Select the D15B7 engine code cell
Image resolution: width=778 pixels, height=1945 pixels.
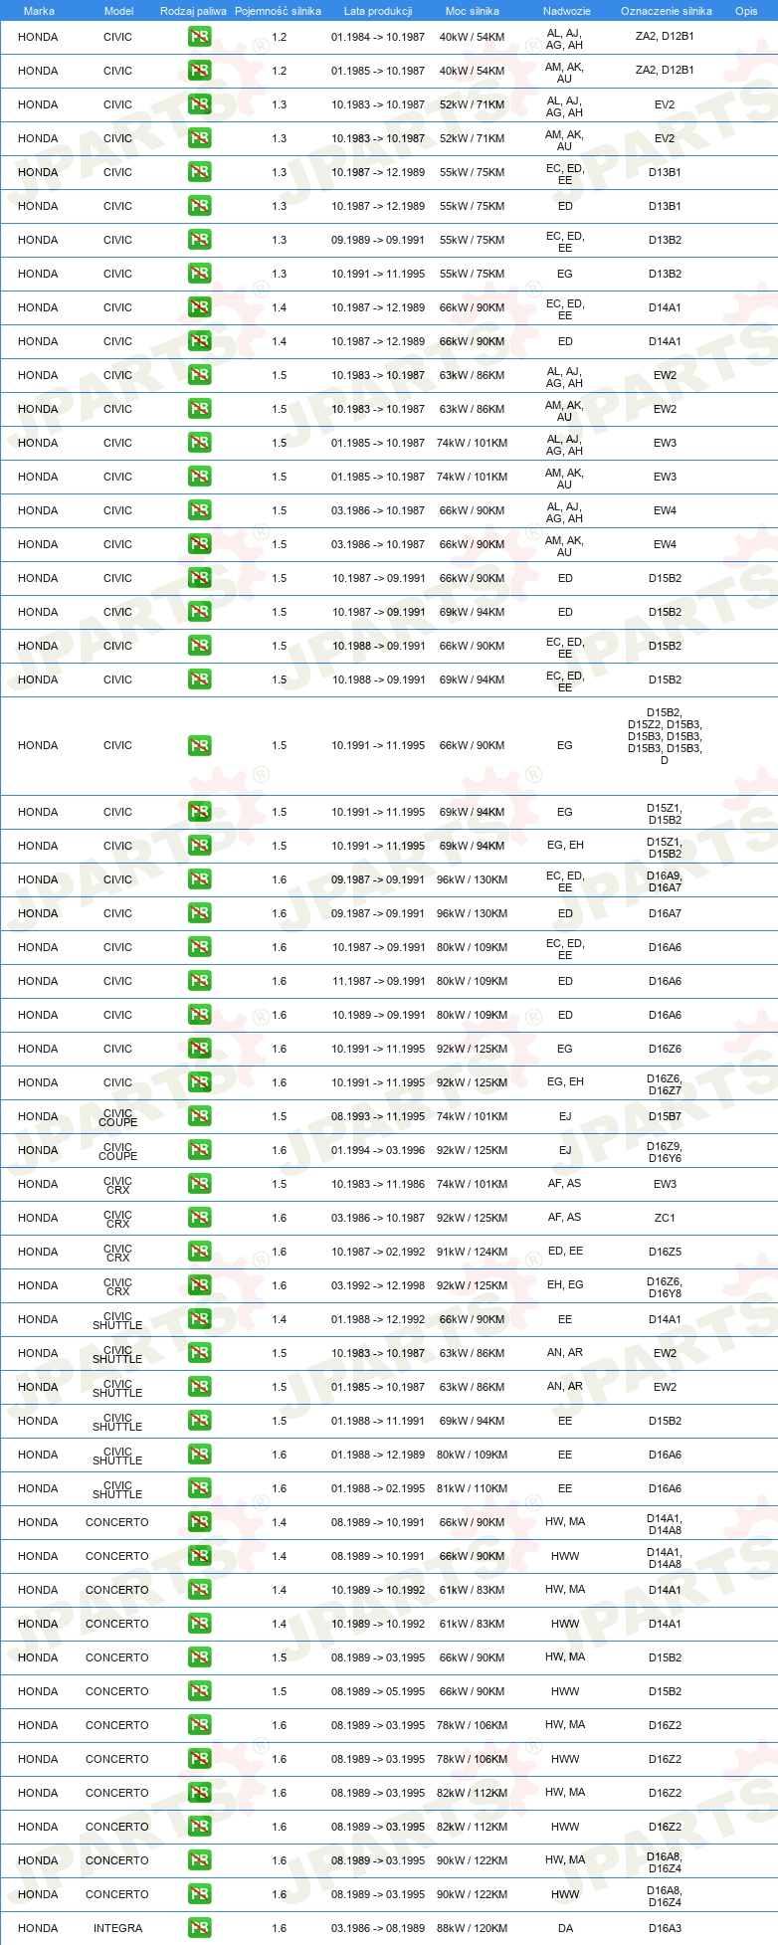[x=665, y=1116]
